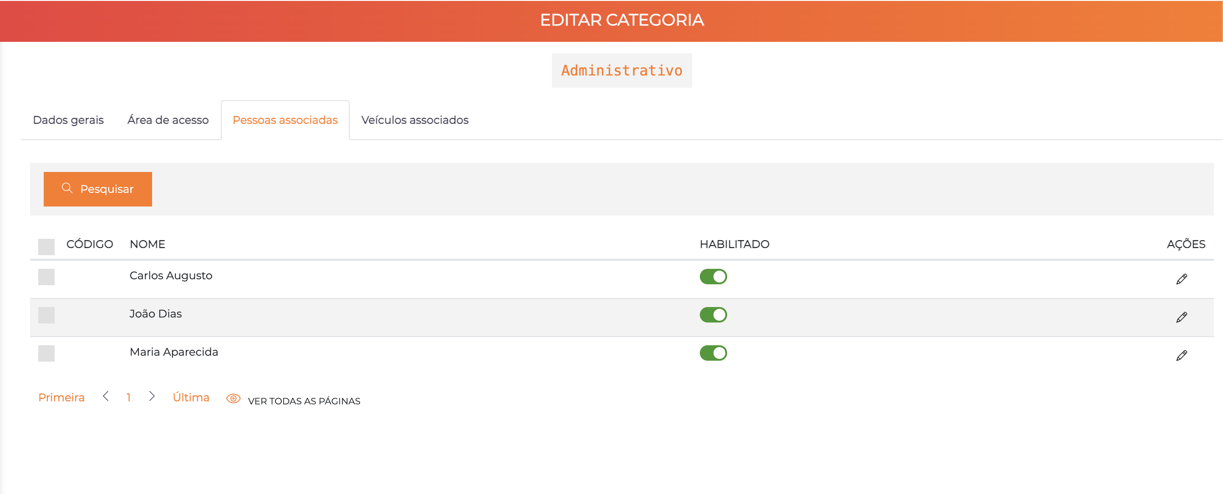This screenshot has height=494, width=1223.
Task: Disable the Habilitado switch for Carlos Augusto
Action: point(713,277)
